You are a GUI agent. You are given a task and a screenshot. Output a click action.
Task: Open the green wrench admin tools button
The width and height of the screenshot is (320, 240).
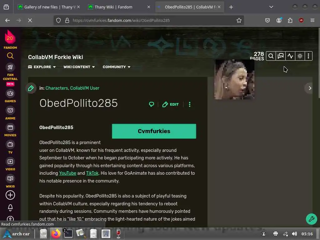click(x=312, y=219)
